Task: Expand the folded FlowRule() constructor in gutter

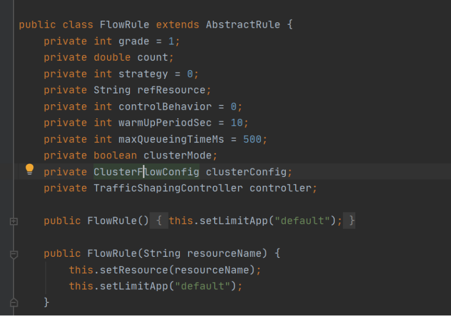Action: tap(14, 221)
